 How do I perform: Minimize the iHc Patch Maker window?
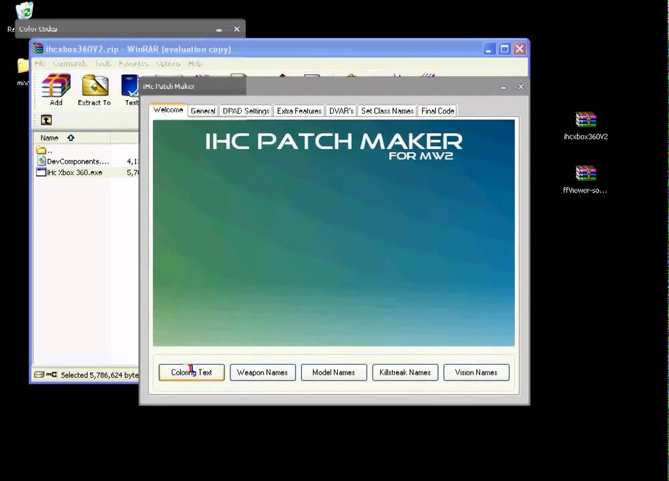[x=503, y=87]
